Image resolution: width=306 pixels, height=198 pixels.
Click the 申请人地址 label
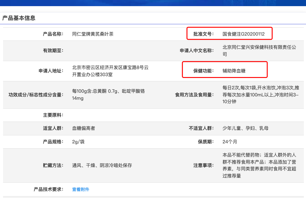point(51,71)
